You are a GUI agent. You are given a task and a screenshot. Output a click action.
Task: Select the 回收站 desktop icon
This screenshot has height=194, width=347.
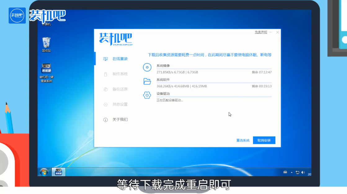click(x=46, y=45)
